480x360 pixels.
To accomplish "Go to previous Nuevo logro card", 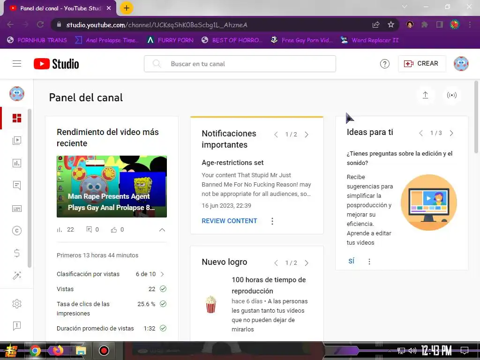I will (276, 263).
